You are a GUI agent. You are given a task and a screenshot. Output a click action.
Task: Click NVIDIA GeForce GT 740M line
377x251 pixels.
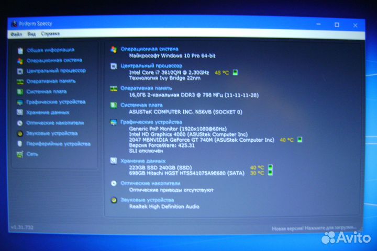202,140
